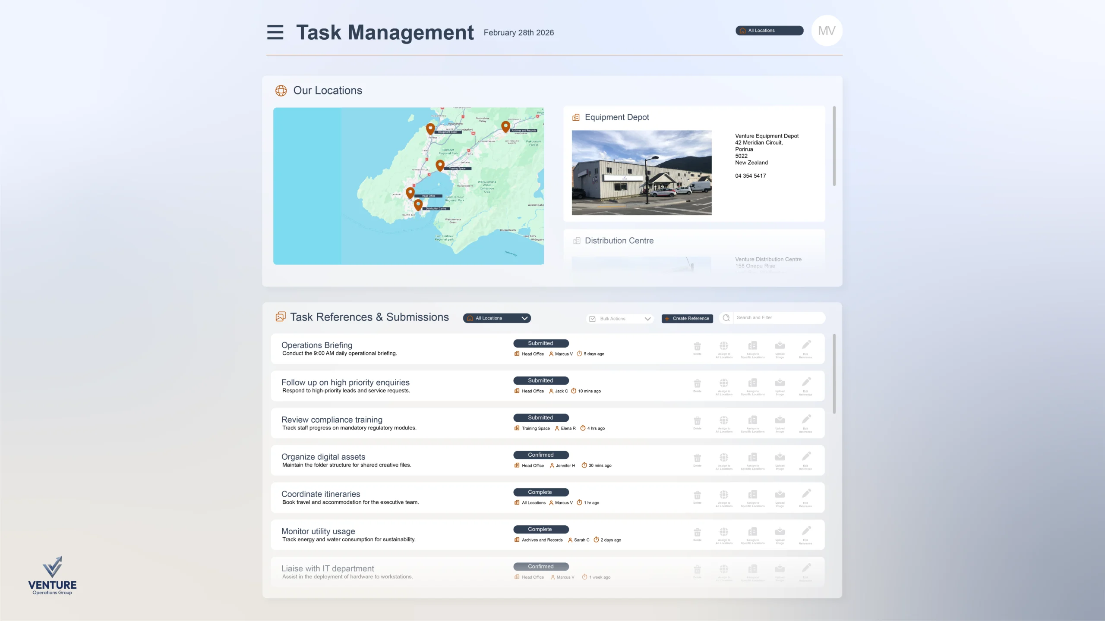This screenshot has height=621, width=1105.
Task: Focus the Search and Filter field
Action: tap(778, 318)
